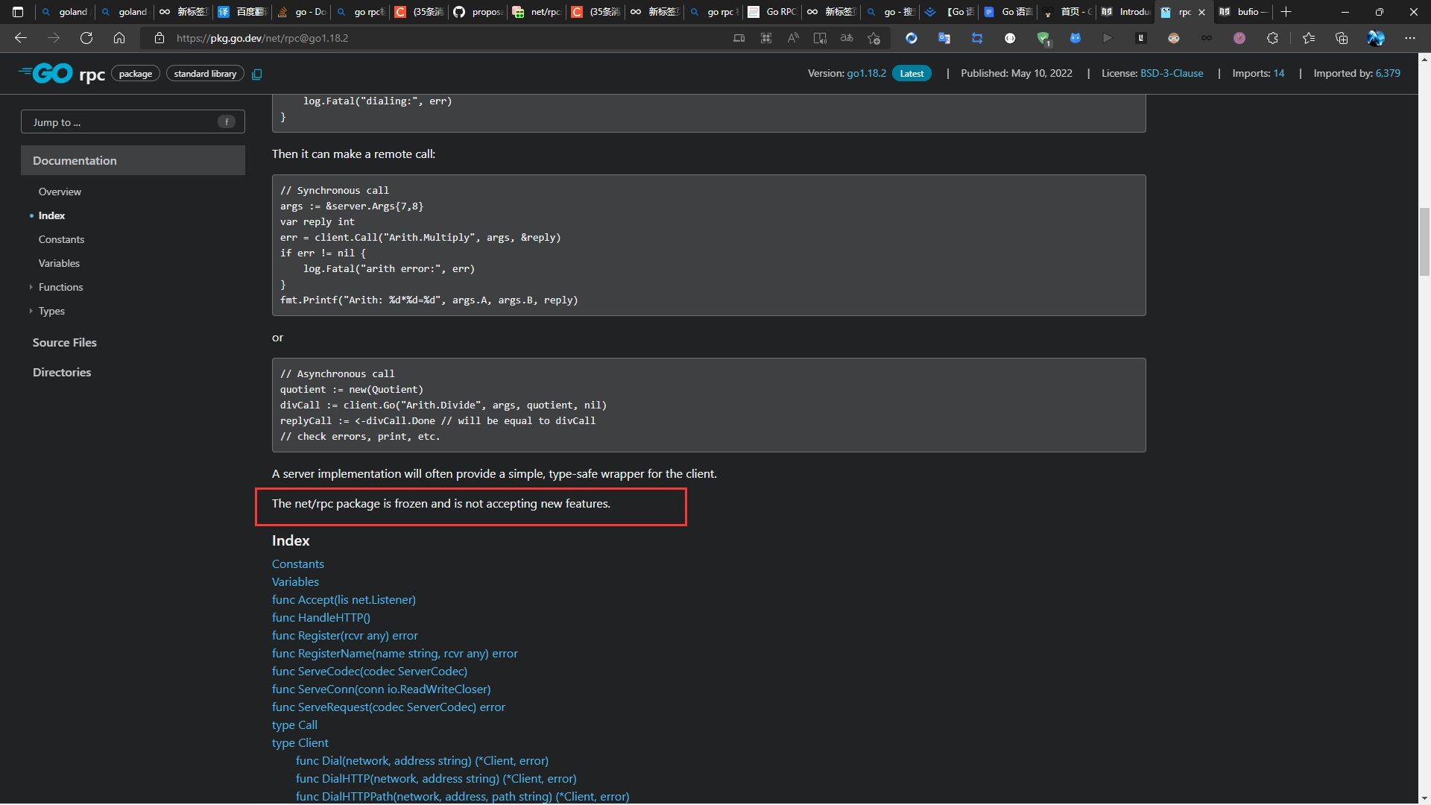
Task: Toggle the standard library badge link
Action: [204, 73]
